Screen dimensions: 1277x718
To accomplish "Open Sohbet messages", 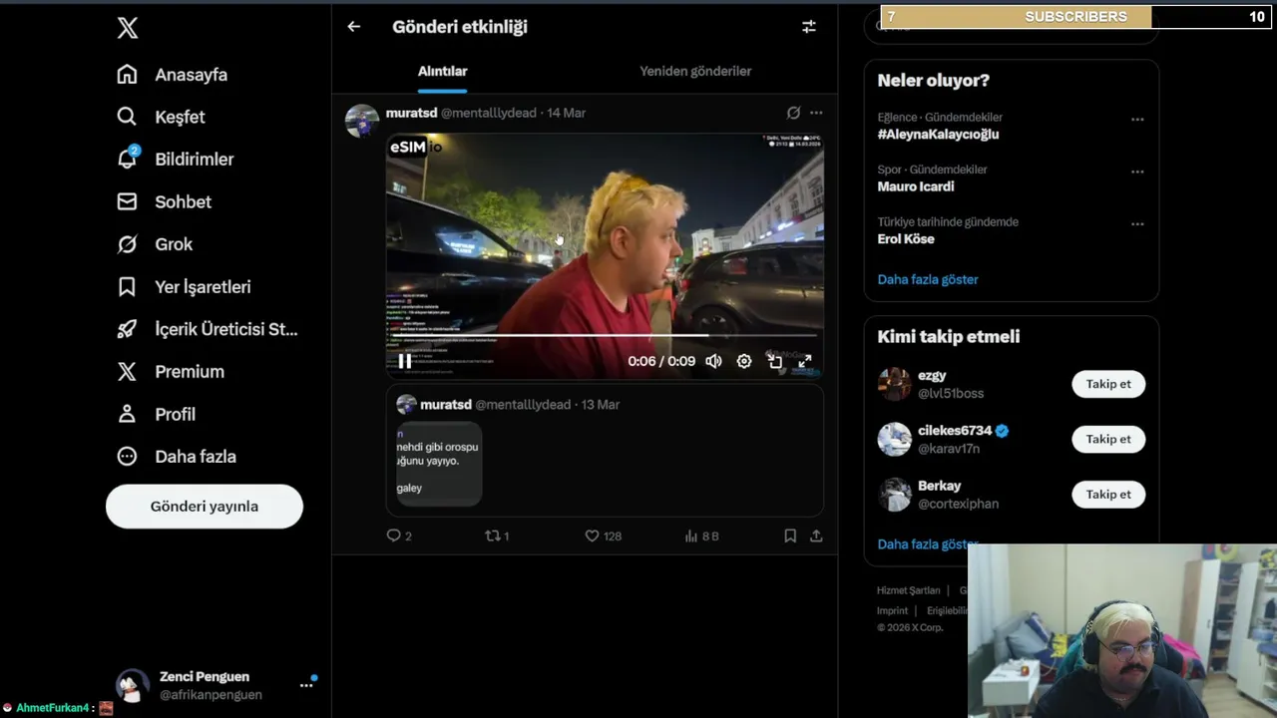I will click(165, 201).
